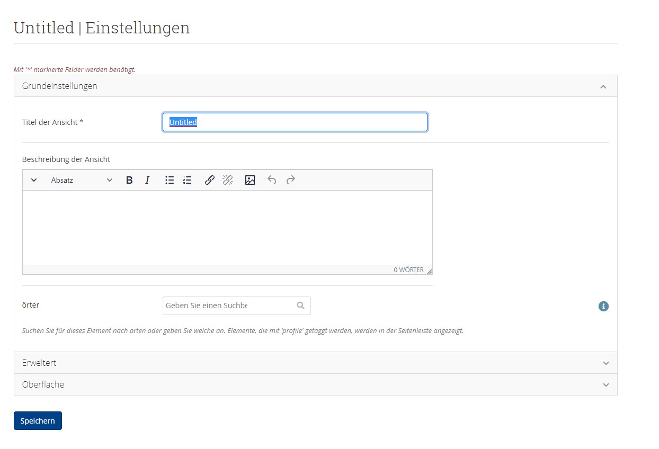Viewport: 659px width, 449px height.
Task: Expand the Erweitert section
Action: [x=316, y=363]
